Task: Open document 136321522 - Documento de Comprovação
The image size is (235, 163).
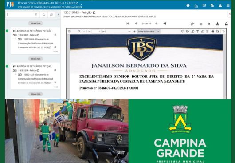Action: 35,79
